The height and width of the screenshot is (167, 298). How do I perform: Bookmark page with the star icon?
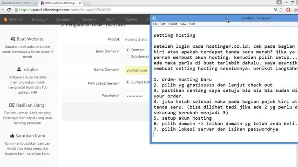click(x=281, y=10)
